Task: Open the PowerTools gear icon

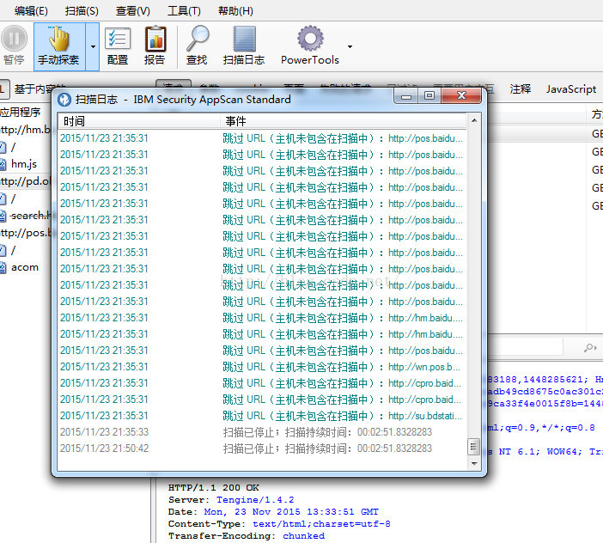Action: (x=310, y=39)
